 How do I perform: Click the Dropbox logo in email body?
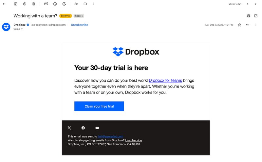(x=136, y=52)
